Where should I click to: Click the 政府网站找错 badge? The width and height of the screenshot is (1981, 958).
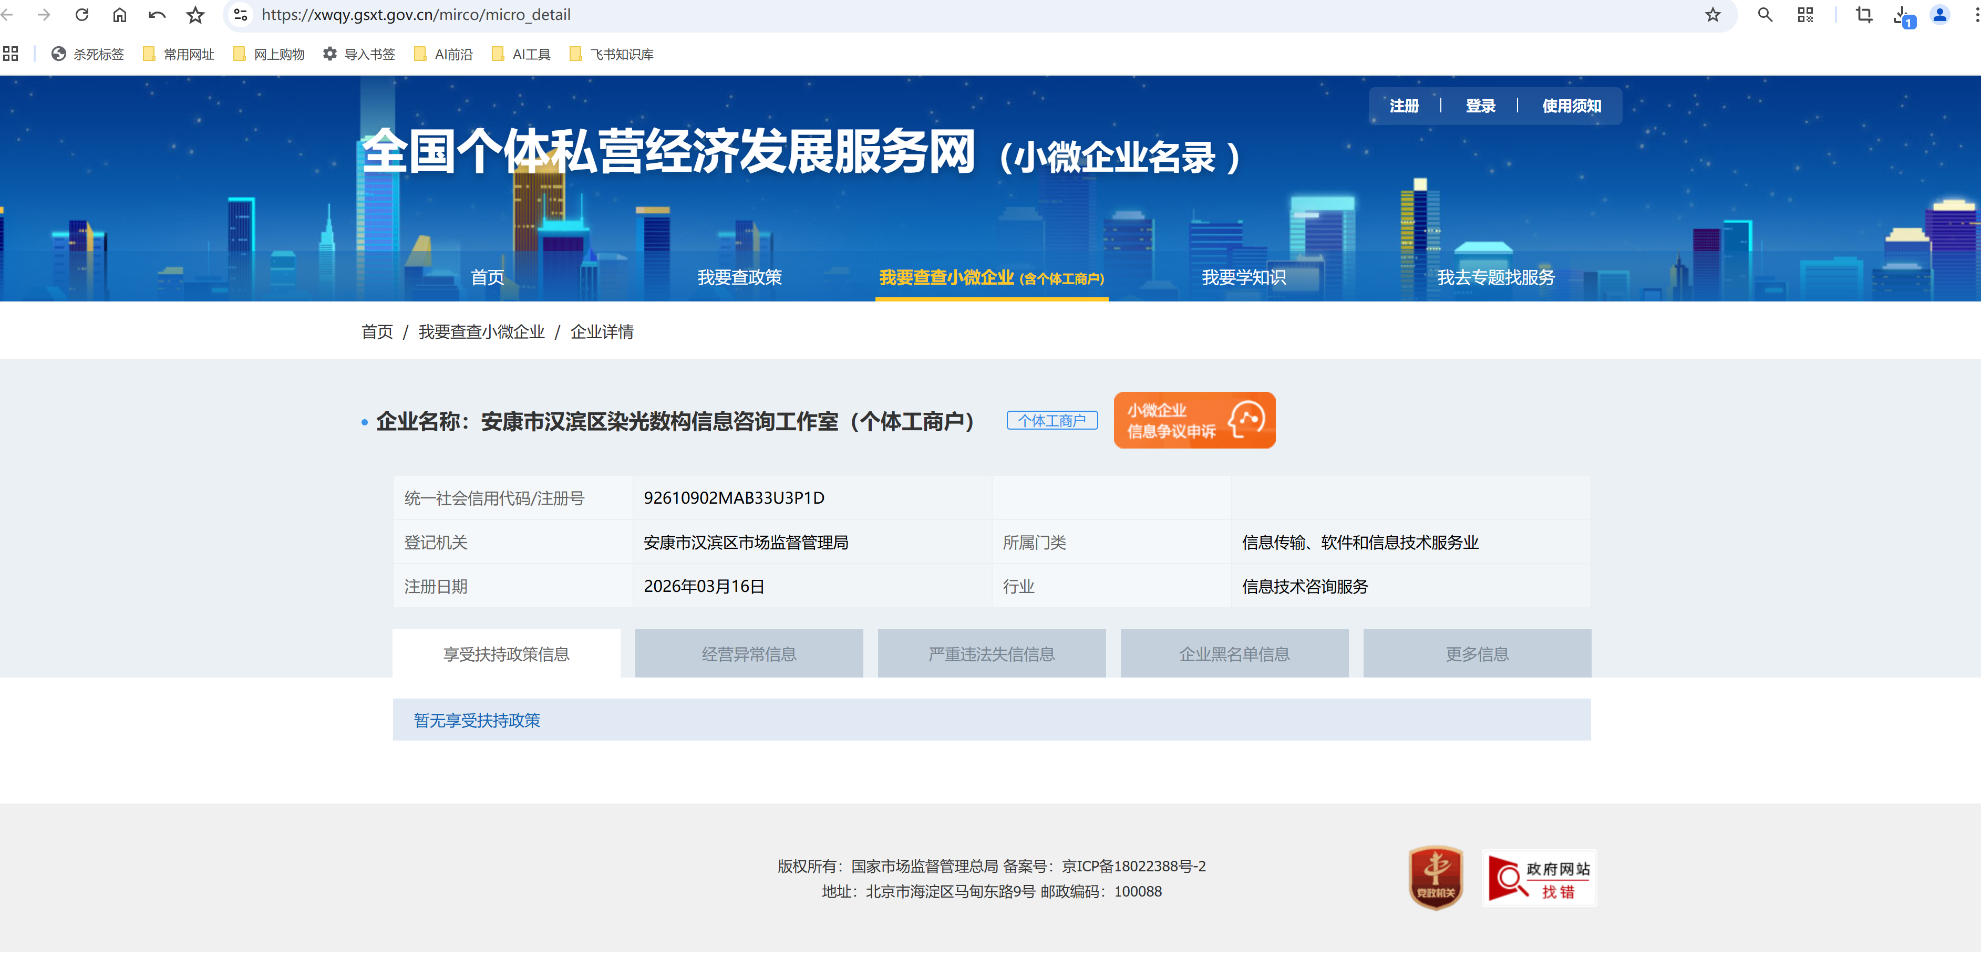pos(1539,878)
